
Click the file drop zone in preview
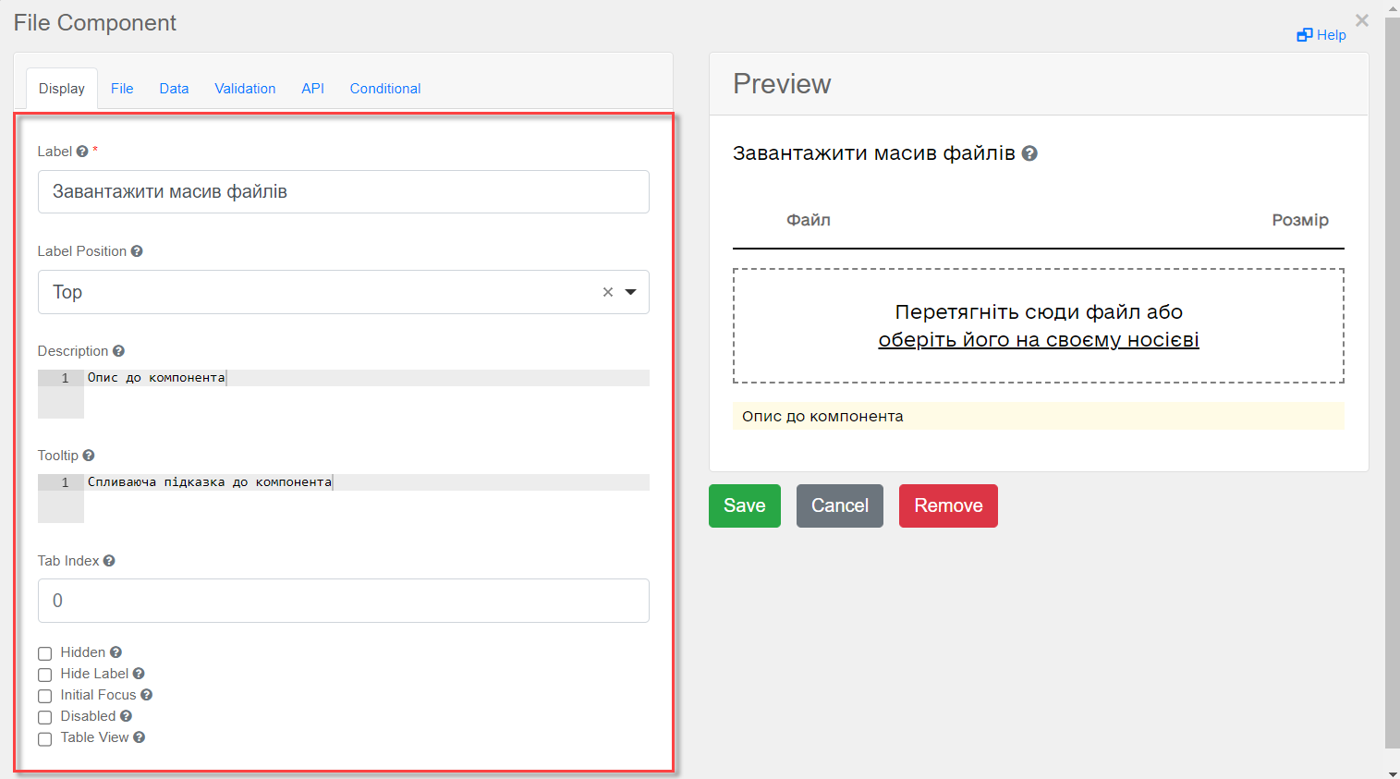(1039, 326)
